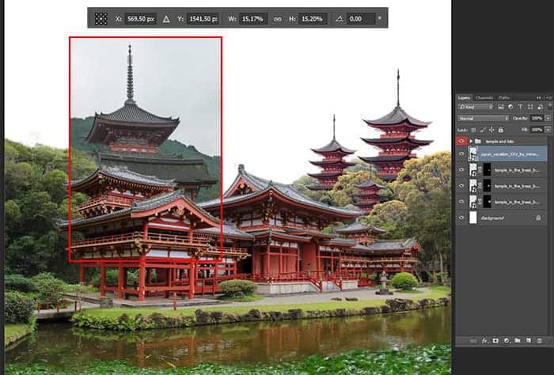The image size is (554, 375).
Task: Toggle visibility of temple and lake group
Action: tap(461, 140)
